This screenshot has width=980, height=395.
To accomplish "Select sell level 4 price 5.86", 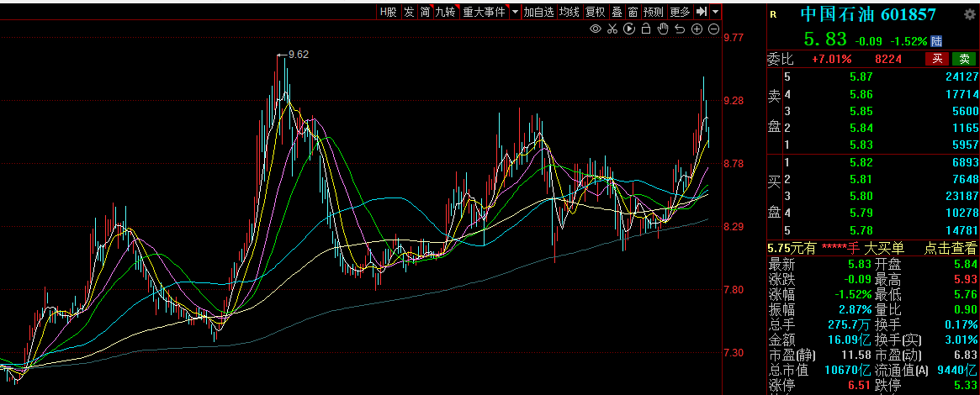I will click(x=863, y=94).
